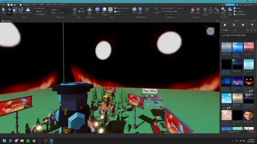
Task: Add Effects from the Gameplay group
Action: pyautogui.click(x=193, y=10)
